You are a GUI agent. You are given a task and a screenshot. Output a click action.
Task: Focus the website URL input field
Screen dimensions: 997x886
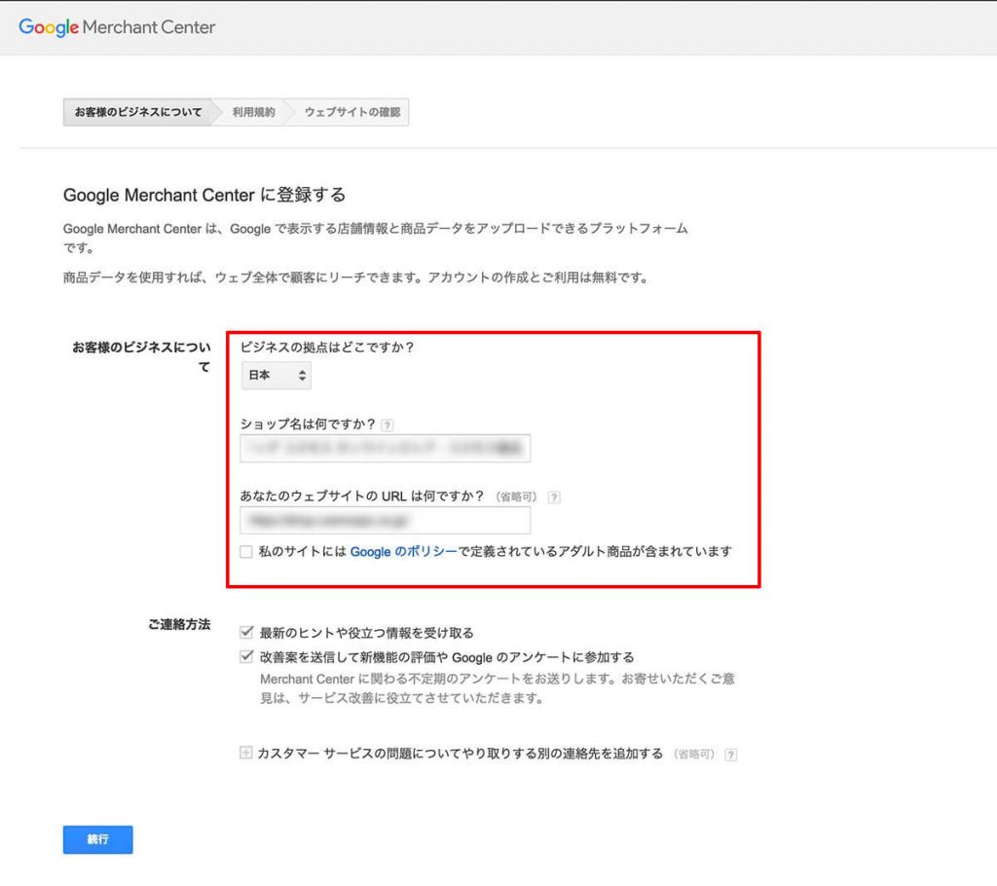386,522
